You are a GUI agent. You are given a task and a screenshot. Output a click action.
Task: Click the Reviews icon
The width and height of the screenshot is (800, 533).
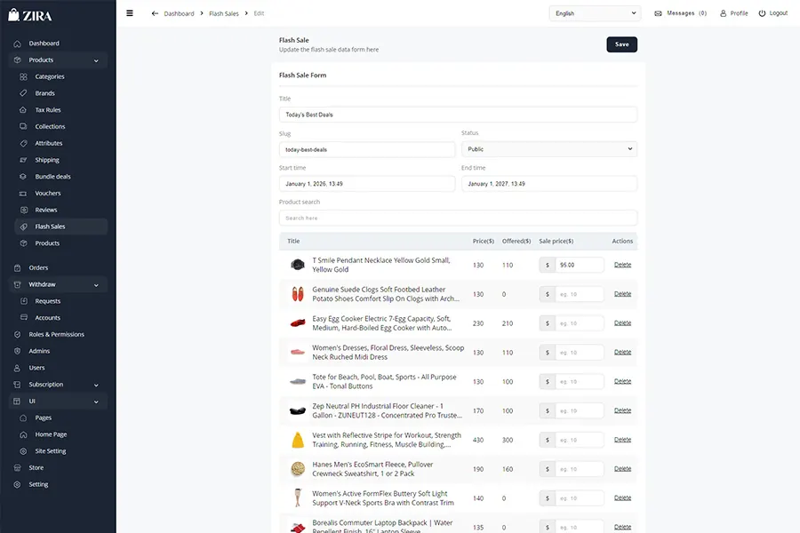[23, 210]
